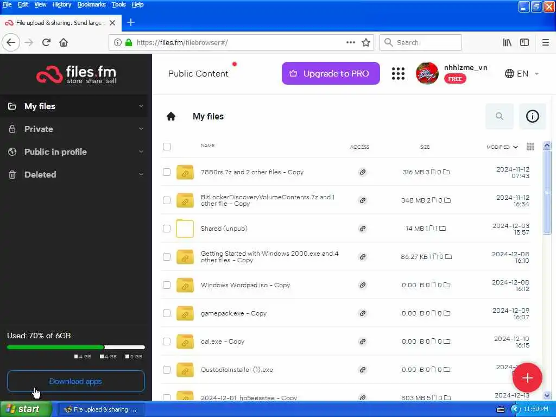Open the Tools menu
This screenshot has height=417, width=556.
pyautogui.click(x=119, y=4)
